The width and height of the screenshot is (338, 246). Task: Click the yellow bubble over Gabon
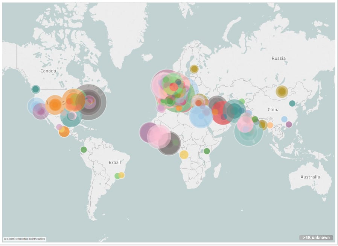183,155
